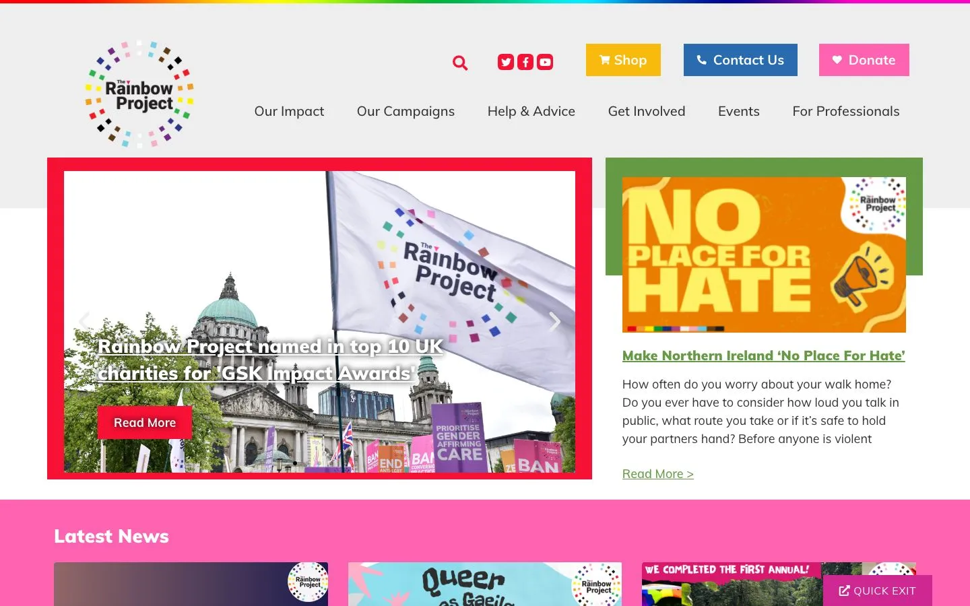Click the Latest News heading
970x606 pixels.
(x=111, y=536)
